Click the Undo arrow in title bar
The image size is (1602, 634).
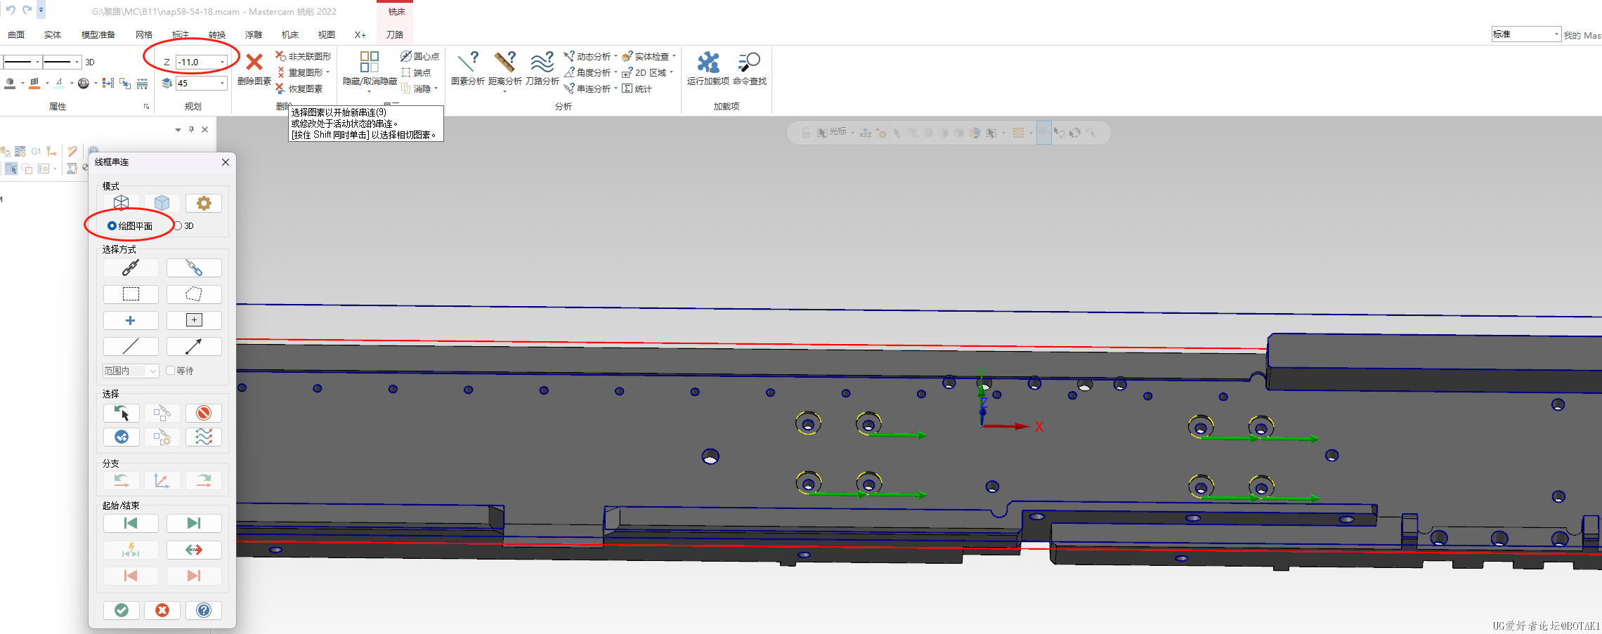[x=10, y=10]
